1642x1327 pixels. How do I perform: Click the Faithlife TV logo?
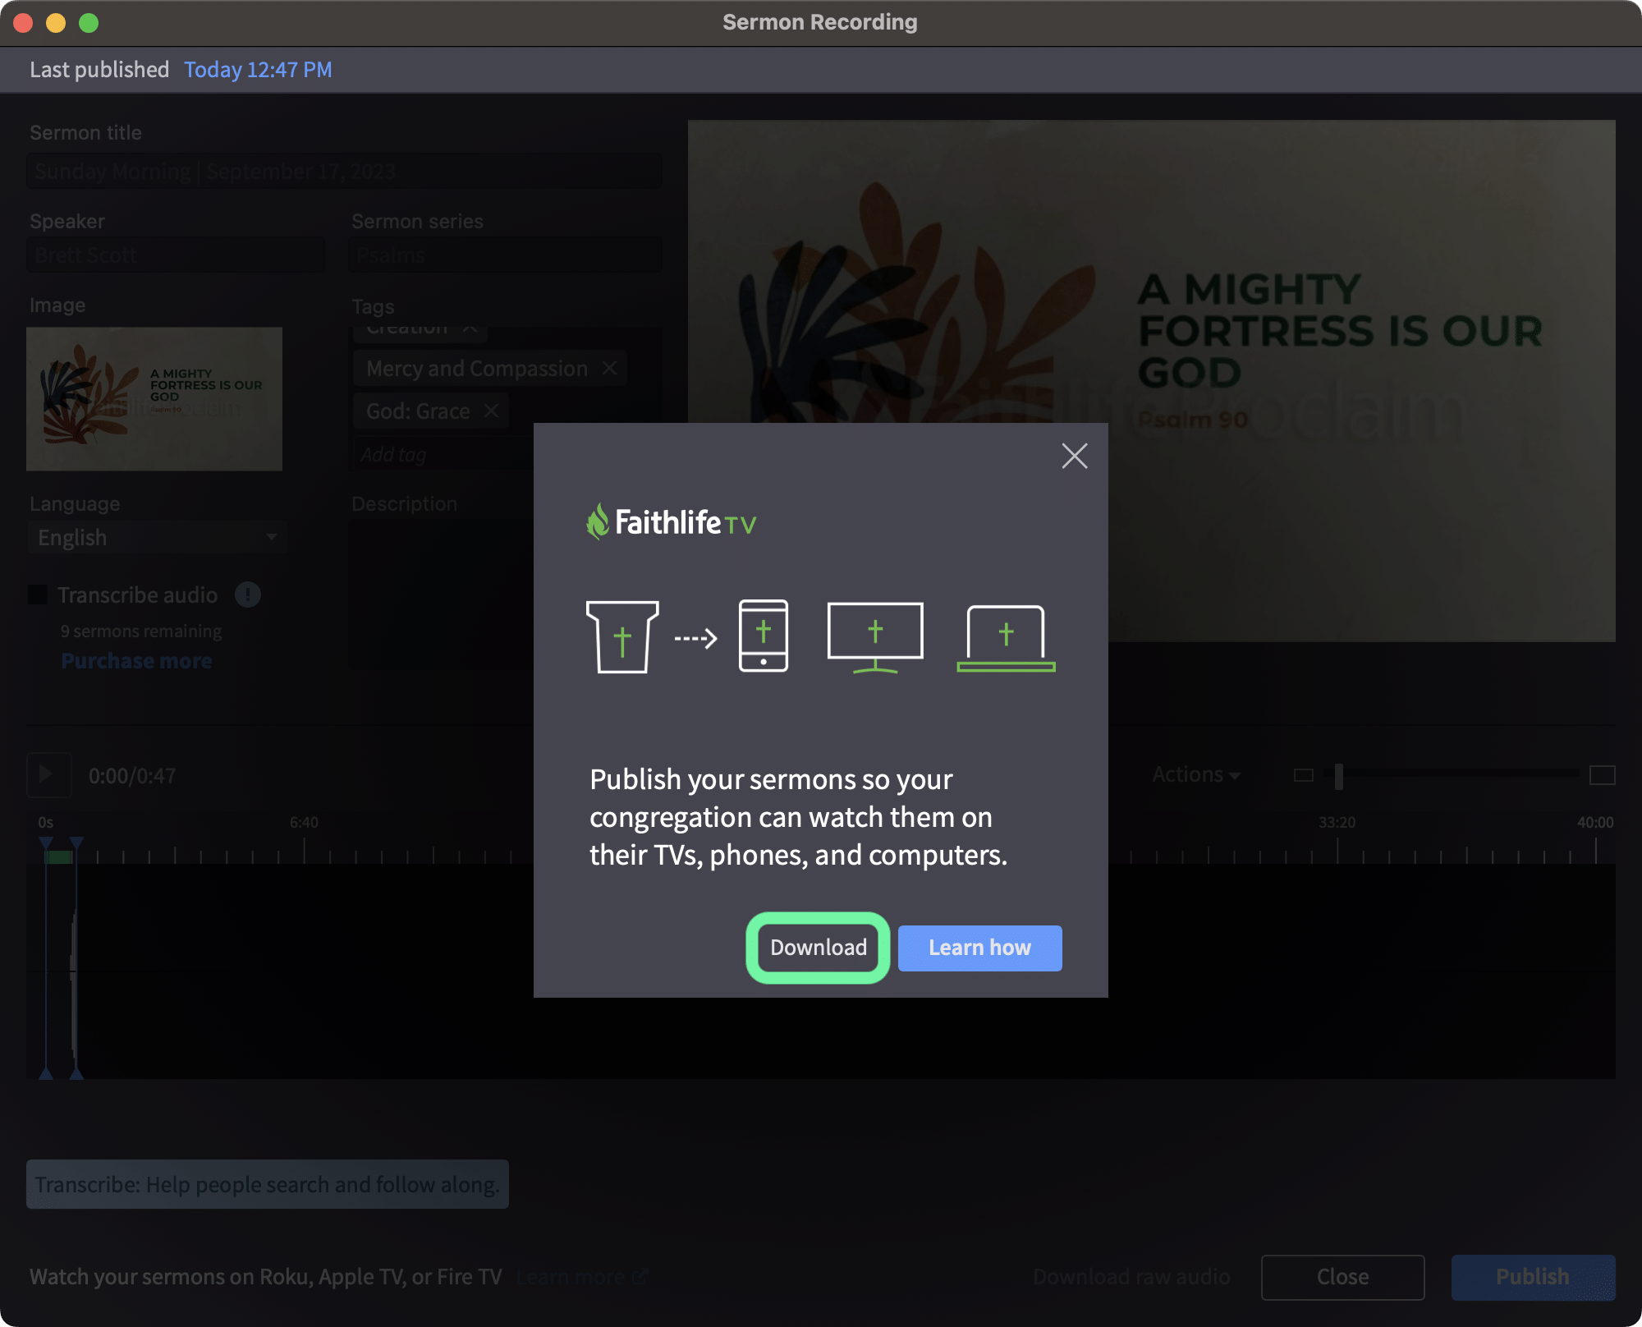(x=672, y=521)
